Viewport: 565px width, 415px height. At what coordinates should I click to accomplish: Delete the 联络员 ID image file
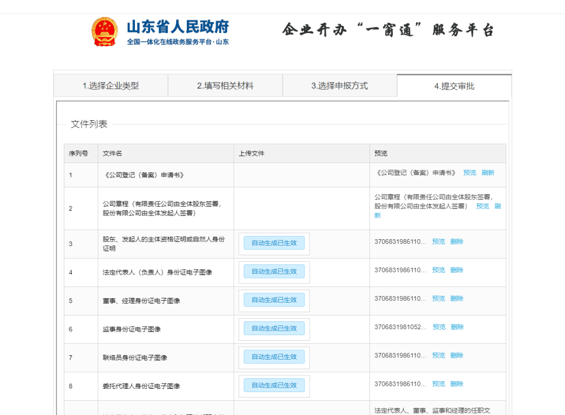457,355
